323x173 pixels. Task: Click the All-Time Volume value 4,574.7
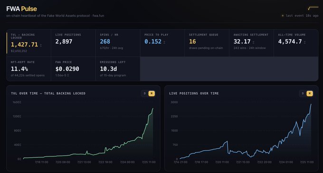290,42
